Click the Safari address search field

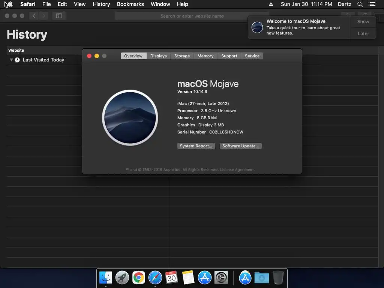192,16
